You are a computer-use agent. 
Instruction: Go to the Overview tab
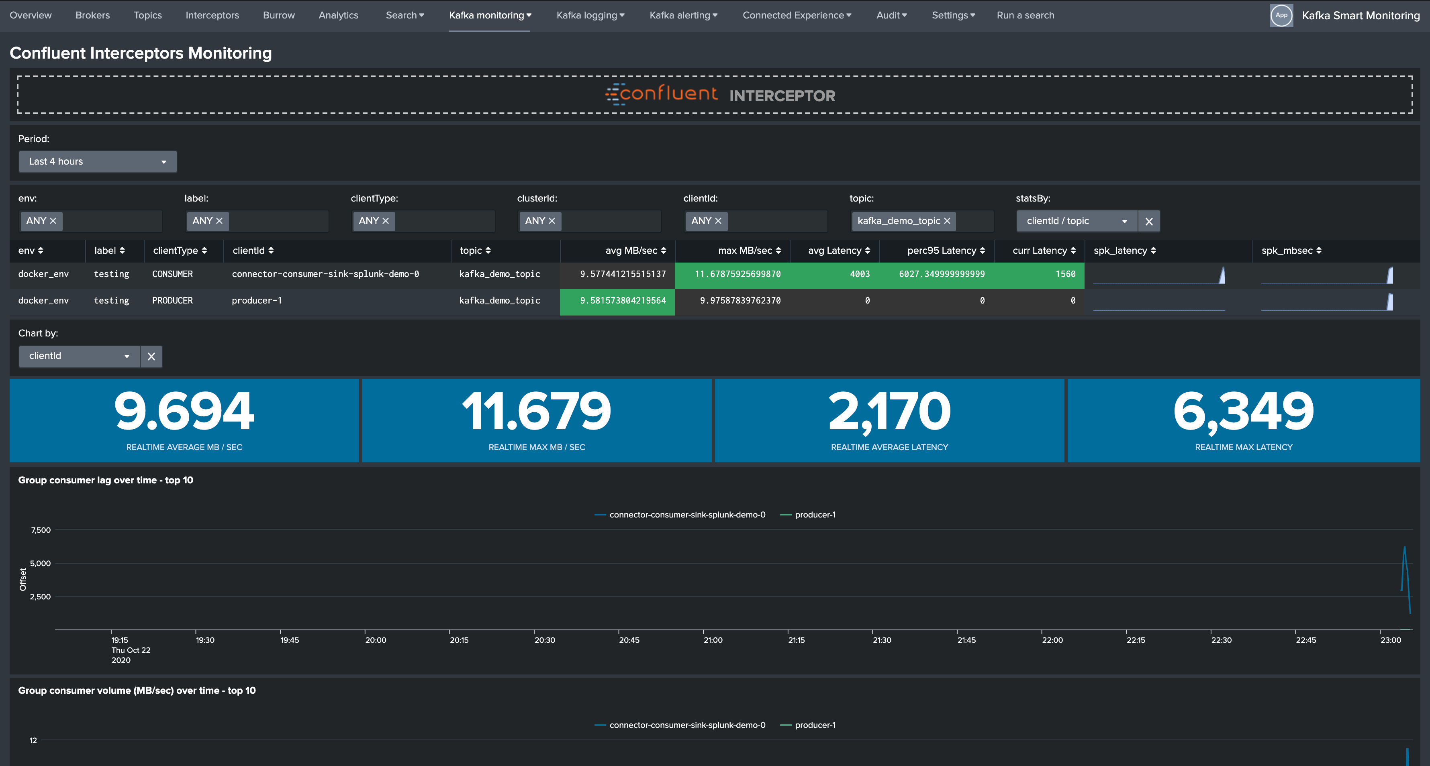coord(31,16)
